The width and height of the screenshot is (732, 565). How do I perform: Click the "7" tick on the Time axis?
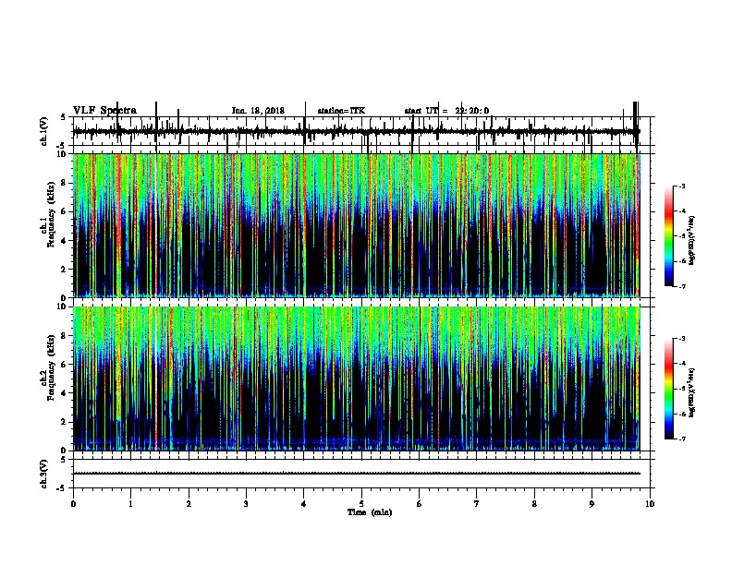pyautogui.click(x=477, y=504)
